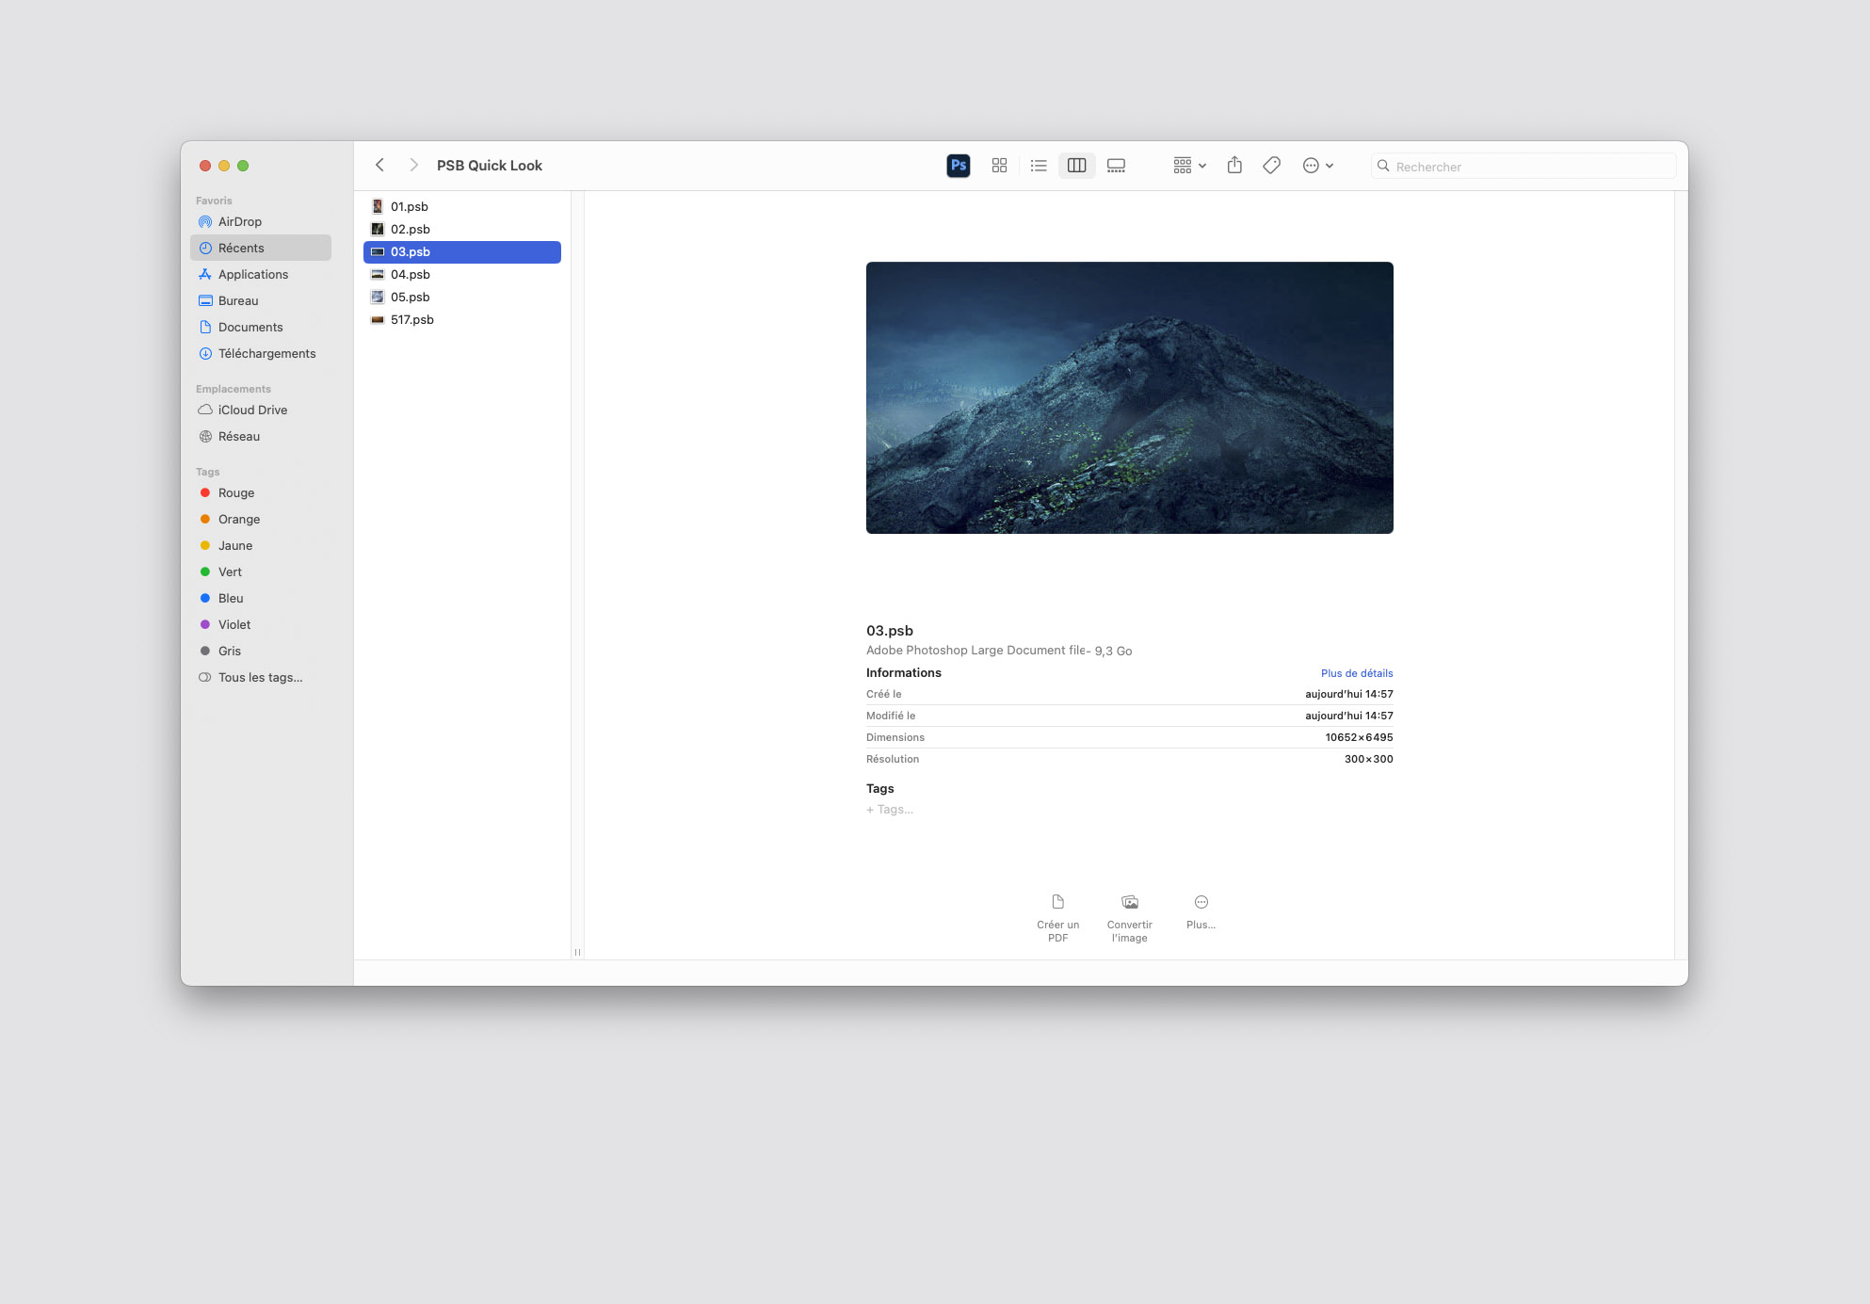Screen dimensions: 1870x1304
Task: Open the Téléchargements sidebar entry
Action: 266,353
